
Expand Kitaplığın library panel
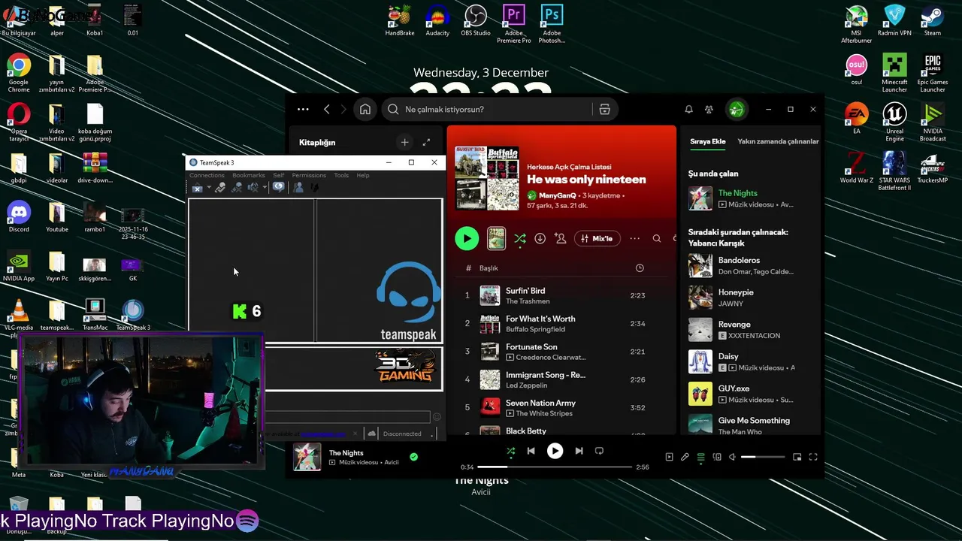426,142
